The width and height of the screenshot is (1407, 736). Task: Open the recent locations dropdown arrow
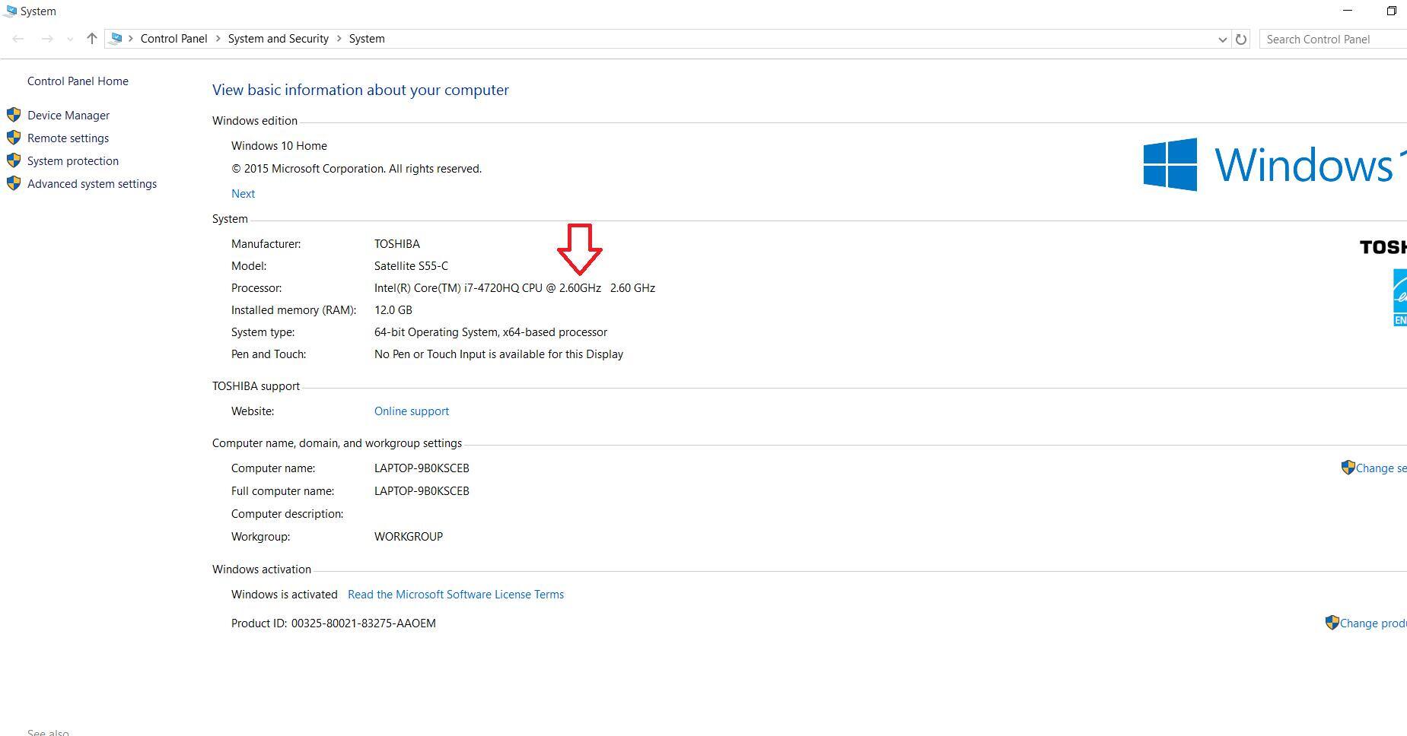coord(70,39)
